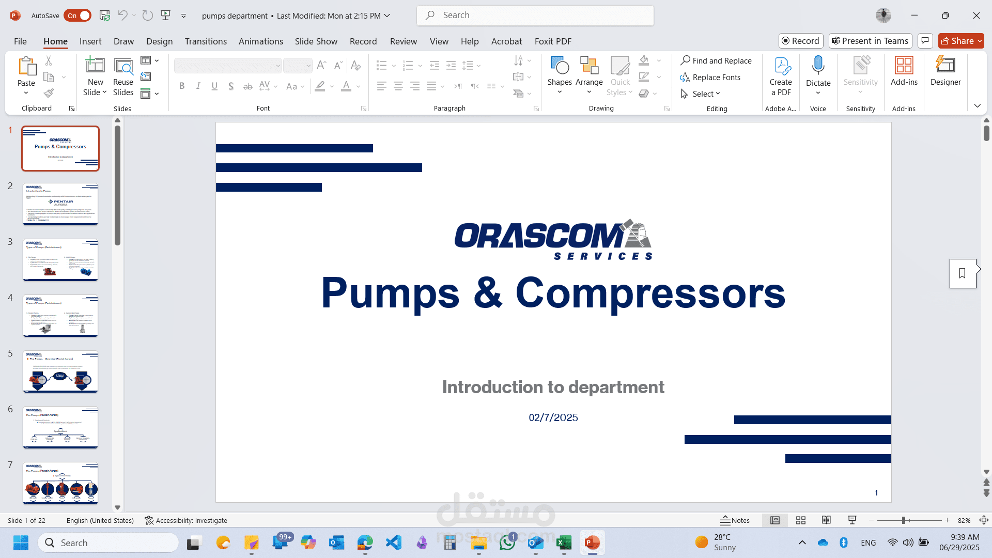Viewport: 992px width, 558px height.
Task: Click the Save icon in title bar
Action: point(105,16)
